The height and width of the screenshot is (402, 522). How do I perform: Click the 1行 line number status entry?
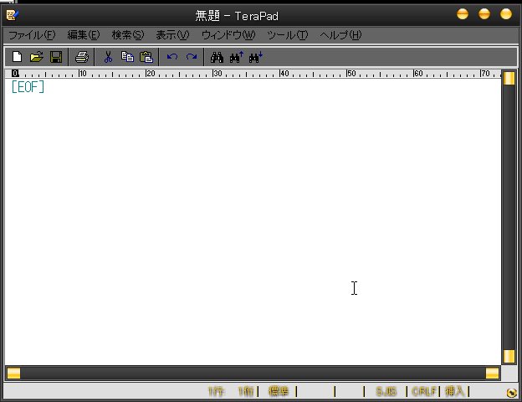tap(216, 391)
